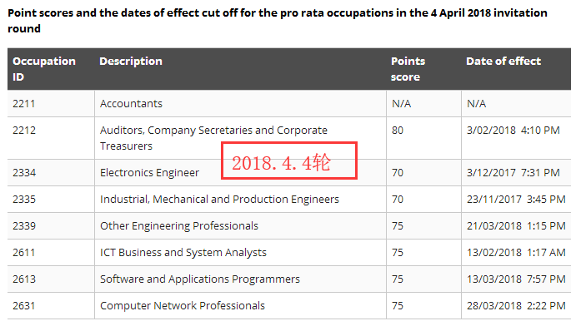The height and width of the screenshot is (326, 581).
Task: Click the Points score column header
Action: pos(408,69)
